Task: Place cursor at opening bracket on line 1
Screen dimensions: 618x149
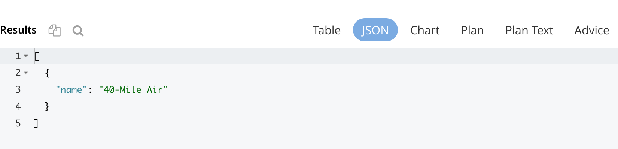Action: click(37, 56)
